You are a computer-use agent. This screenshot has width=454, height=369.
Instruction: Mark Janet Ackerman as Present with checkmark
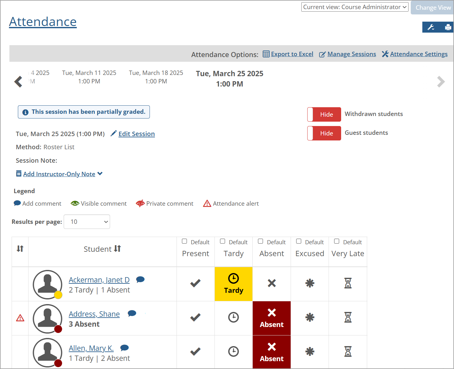195,283
